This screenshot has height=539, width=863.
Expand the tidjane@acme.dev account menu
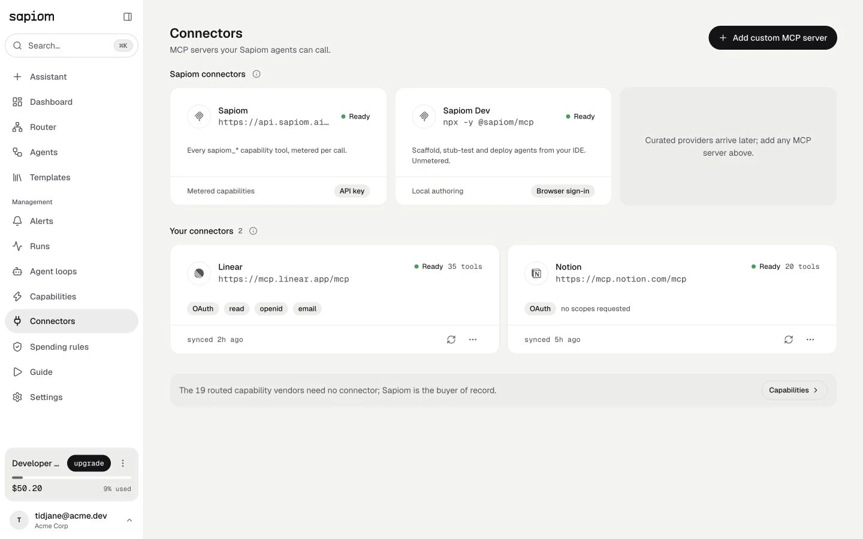click(71, 520)
